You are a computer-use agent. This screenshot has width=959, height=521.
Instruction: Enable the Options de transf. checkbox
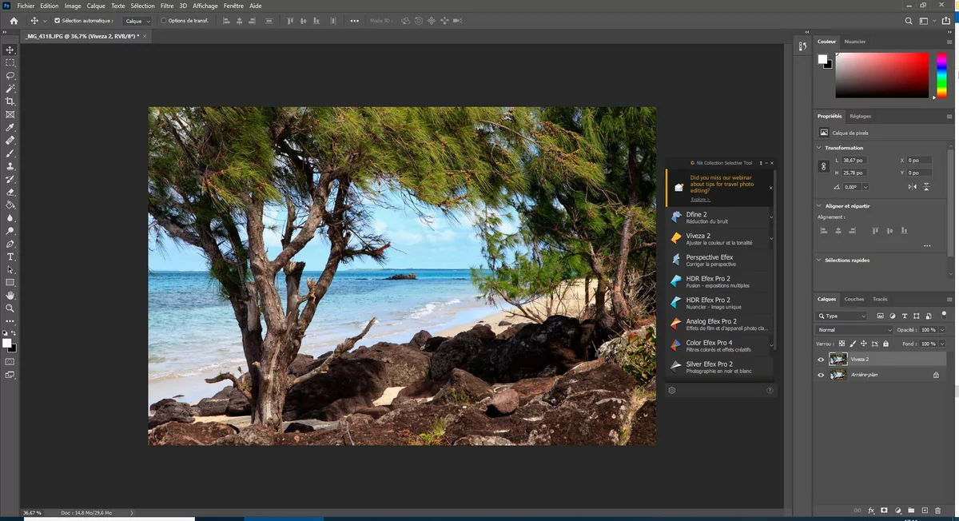click(164, 21)
